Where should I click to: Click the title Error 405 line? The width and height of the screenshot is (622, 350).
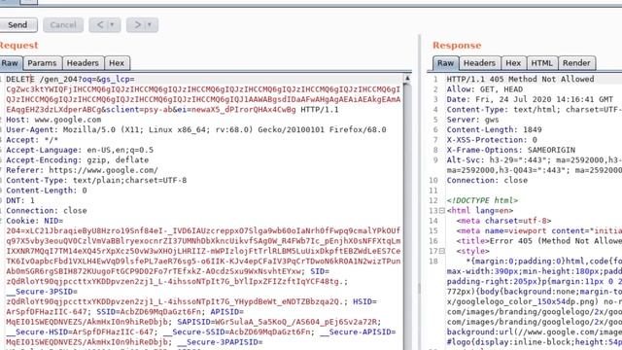[x=539, y=241]
